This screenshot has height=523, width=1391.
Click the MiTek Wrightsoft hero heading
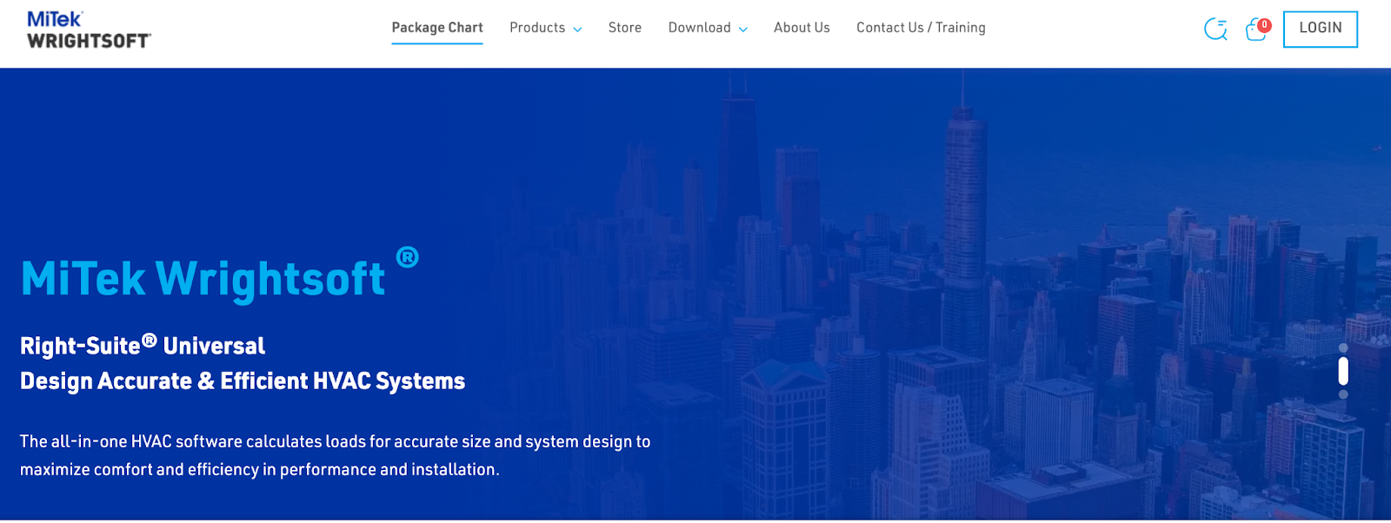click(220, 276)
